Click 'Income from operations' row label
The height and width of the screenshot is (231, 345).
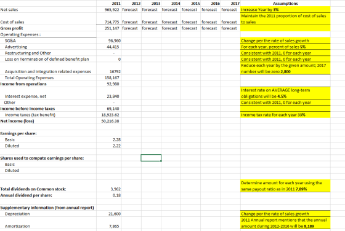point(23,84)
